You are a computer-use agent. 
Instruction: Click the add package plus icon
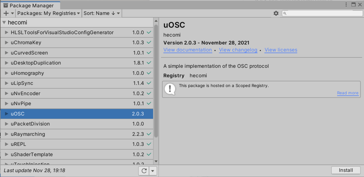click(6, 13)
